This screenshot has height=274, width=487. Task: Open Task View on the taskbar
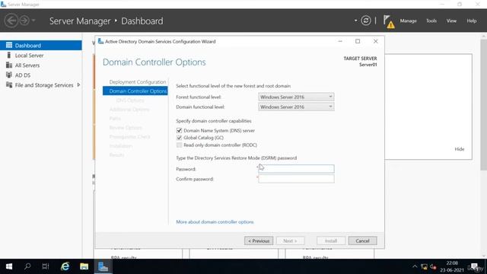(46, 266)
